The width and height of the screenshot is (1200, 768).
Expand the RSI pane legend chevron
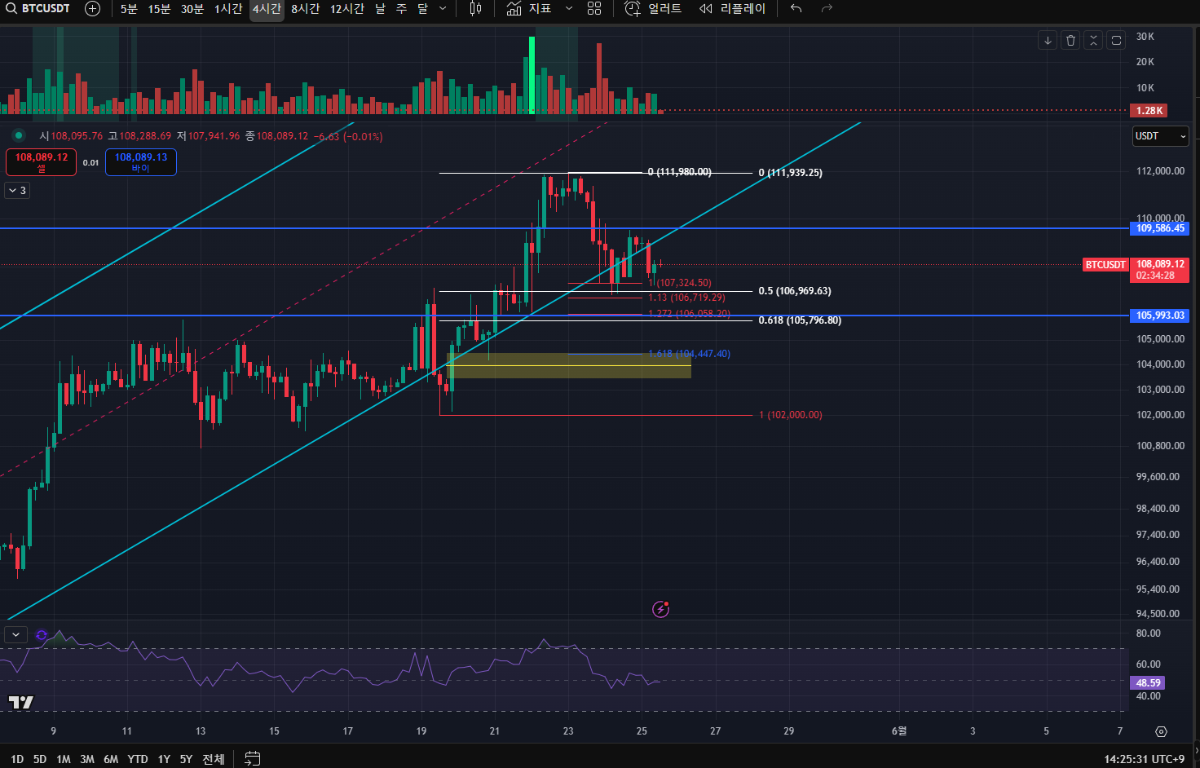16,634
